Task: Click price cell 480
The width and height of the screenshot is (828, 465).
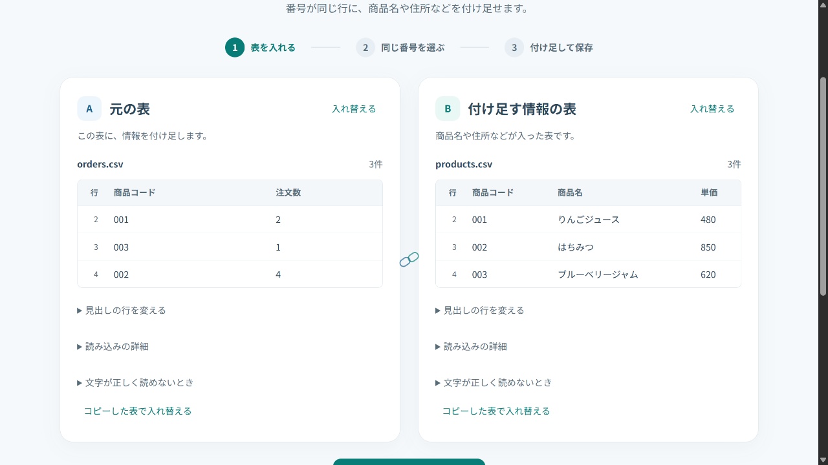Action: tap(708, 220)
